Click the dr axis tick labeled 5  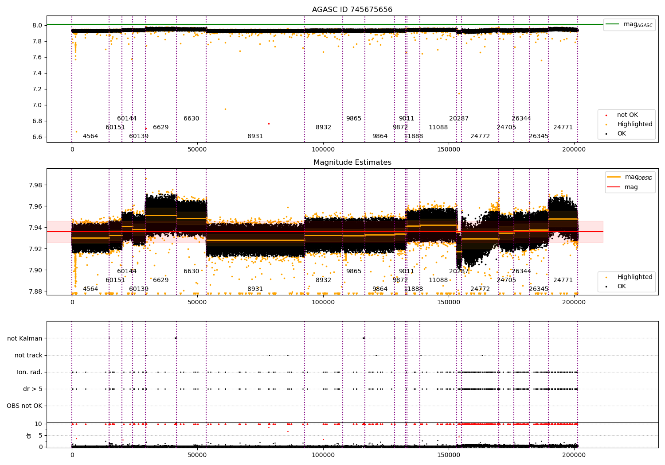coord(40,436)
